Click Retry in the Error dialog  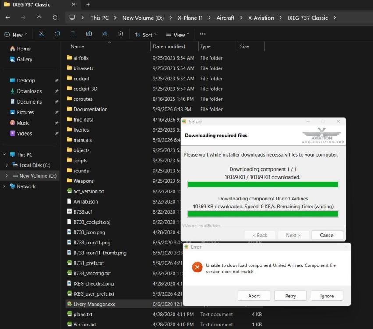pos(290,296)
